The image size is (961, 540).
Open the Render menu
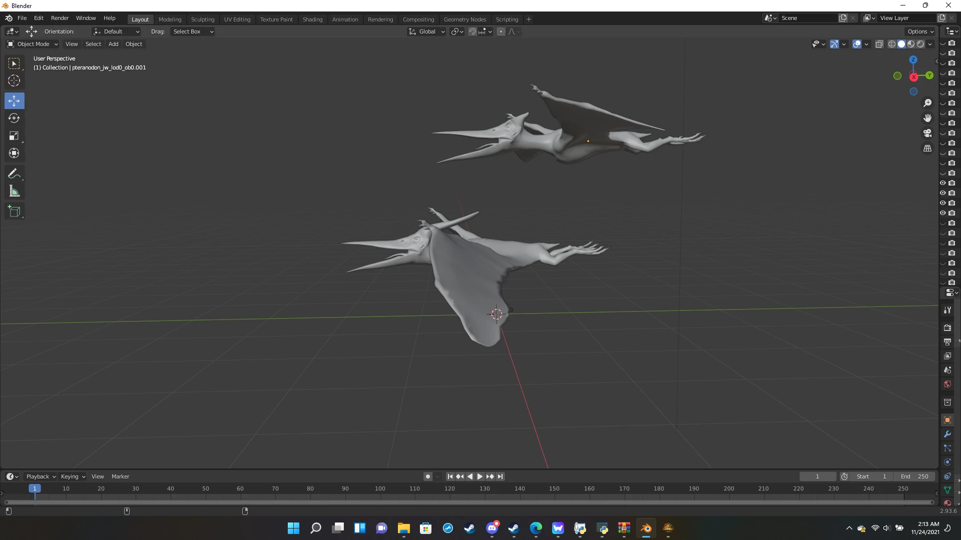pyautogui.click(x=60, y=18)
